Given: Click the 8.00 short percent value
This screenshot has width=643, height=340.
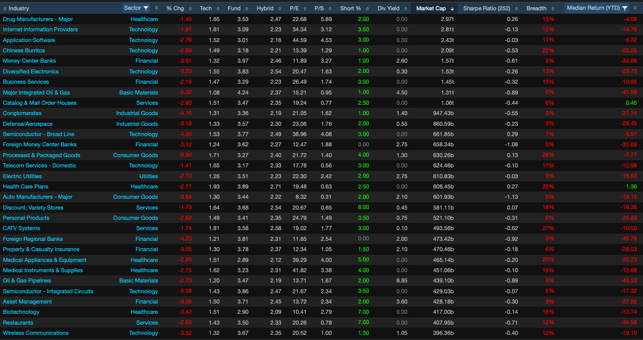Looking at the screenshot, I should [363, 207].
